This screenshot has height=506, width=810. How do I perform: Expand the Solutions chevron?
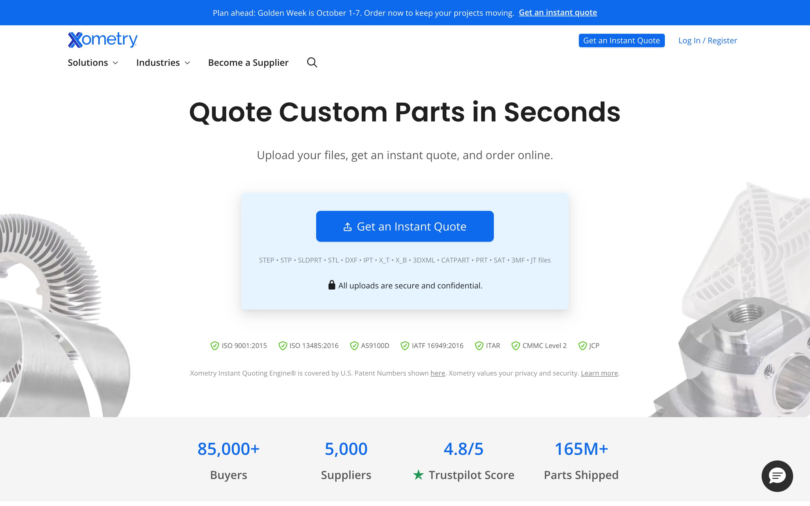116,63
